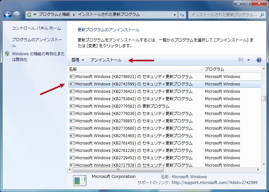Screen dimensions: 269x192
Task: Click the update icon beside KB2761465
Action: (72, 135)
